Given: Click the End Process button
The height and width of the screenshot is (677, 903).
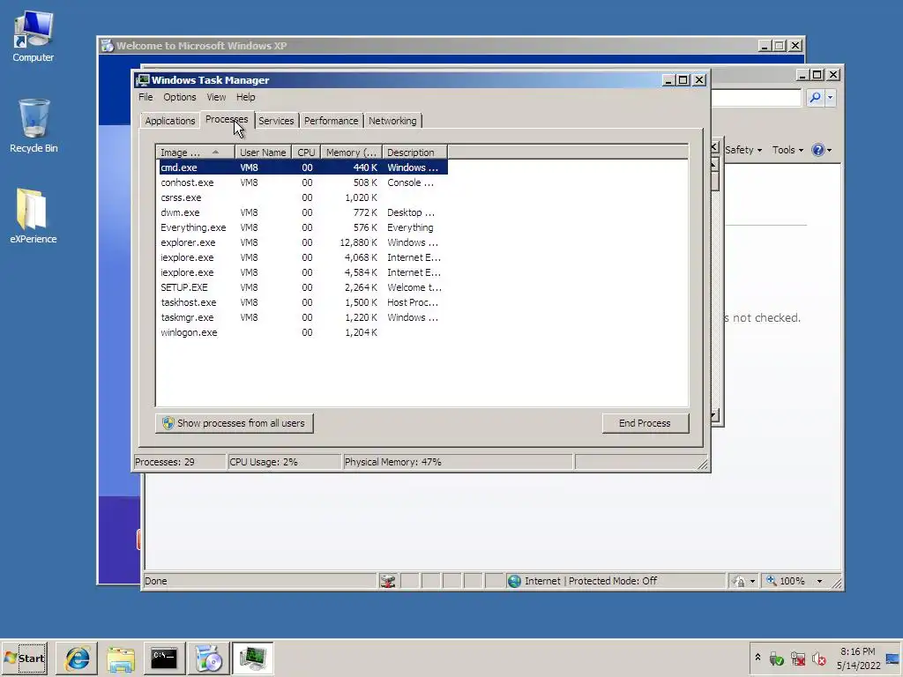Looking at the screenshot, I should (x=645, y=423).
